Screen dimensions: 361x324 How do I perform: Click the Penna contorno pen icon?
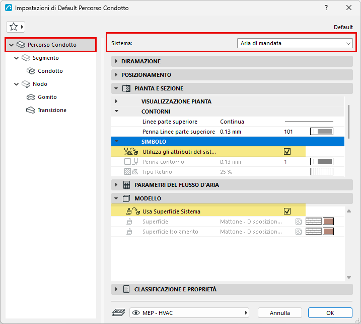(136, 162)
